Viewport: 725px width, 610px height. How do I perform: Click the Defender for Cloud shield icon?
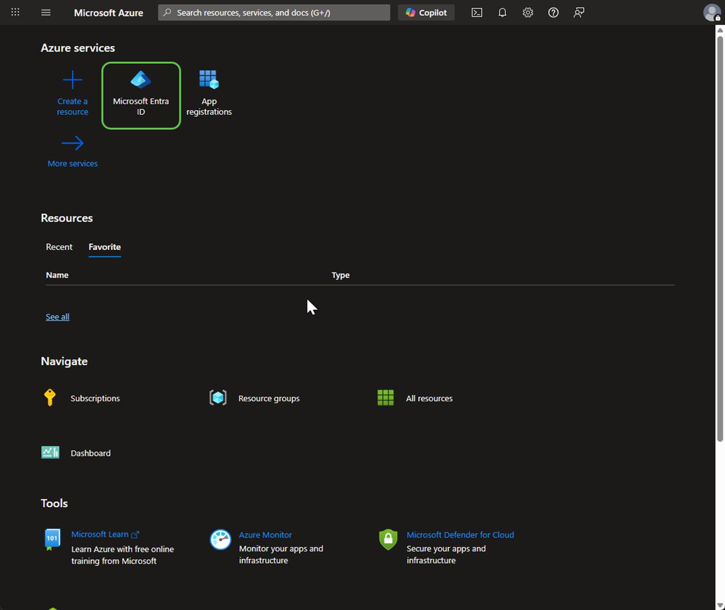tap(388, 540)
